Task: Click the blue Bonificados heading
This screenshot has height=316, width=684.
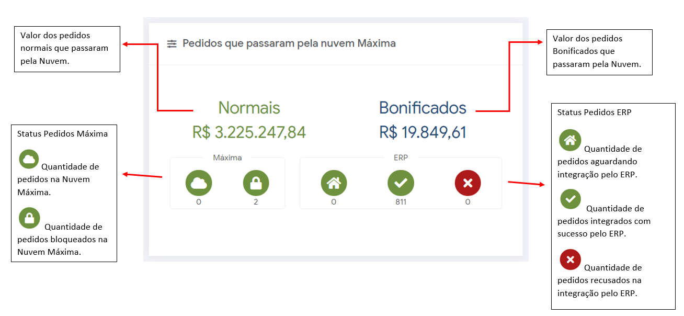Action: click(x=423, y=108)
